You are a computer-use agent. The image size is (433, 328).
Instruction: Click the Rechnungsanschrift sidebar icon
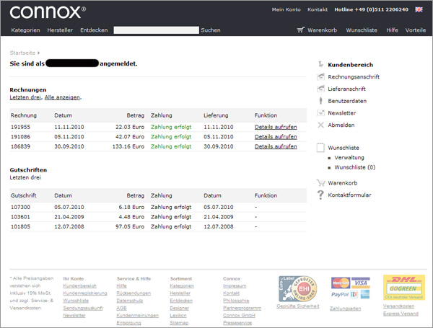(320, 76)
